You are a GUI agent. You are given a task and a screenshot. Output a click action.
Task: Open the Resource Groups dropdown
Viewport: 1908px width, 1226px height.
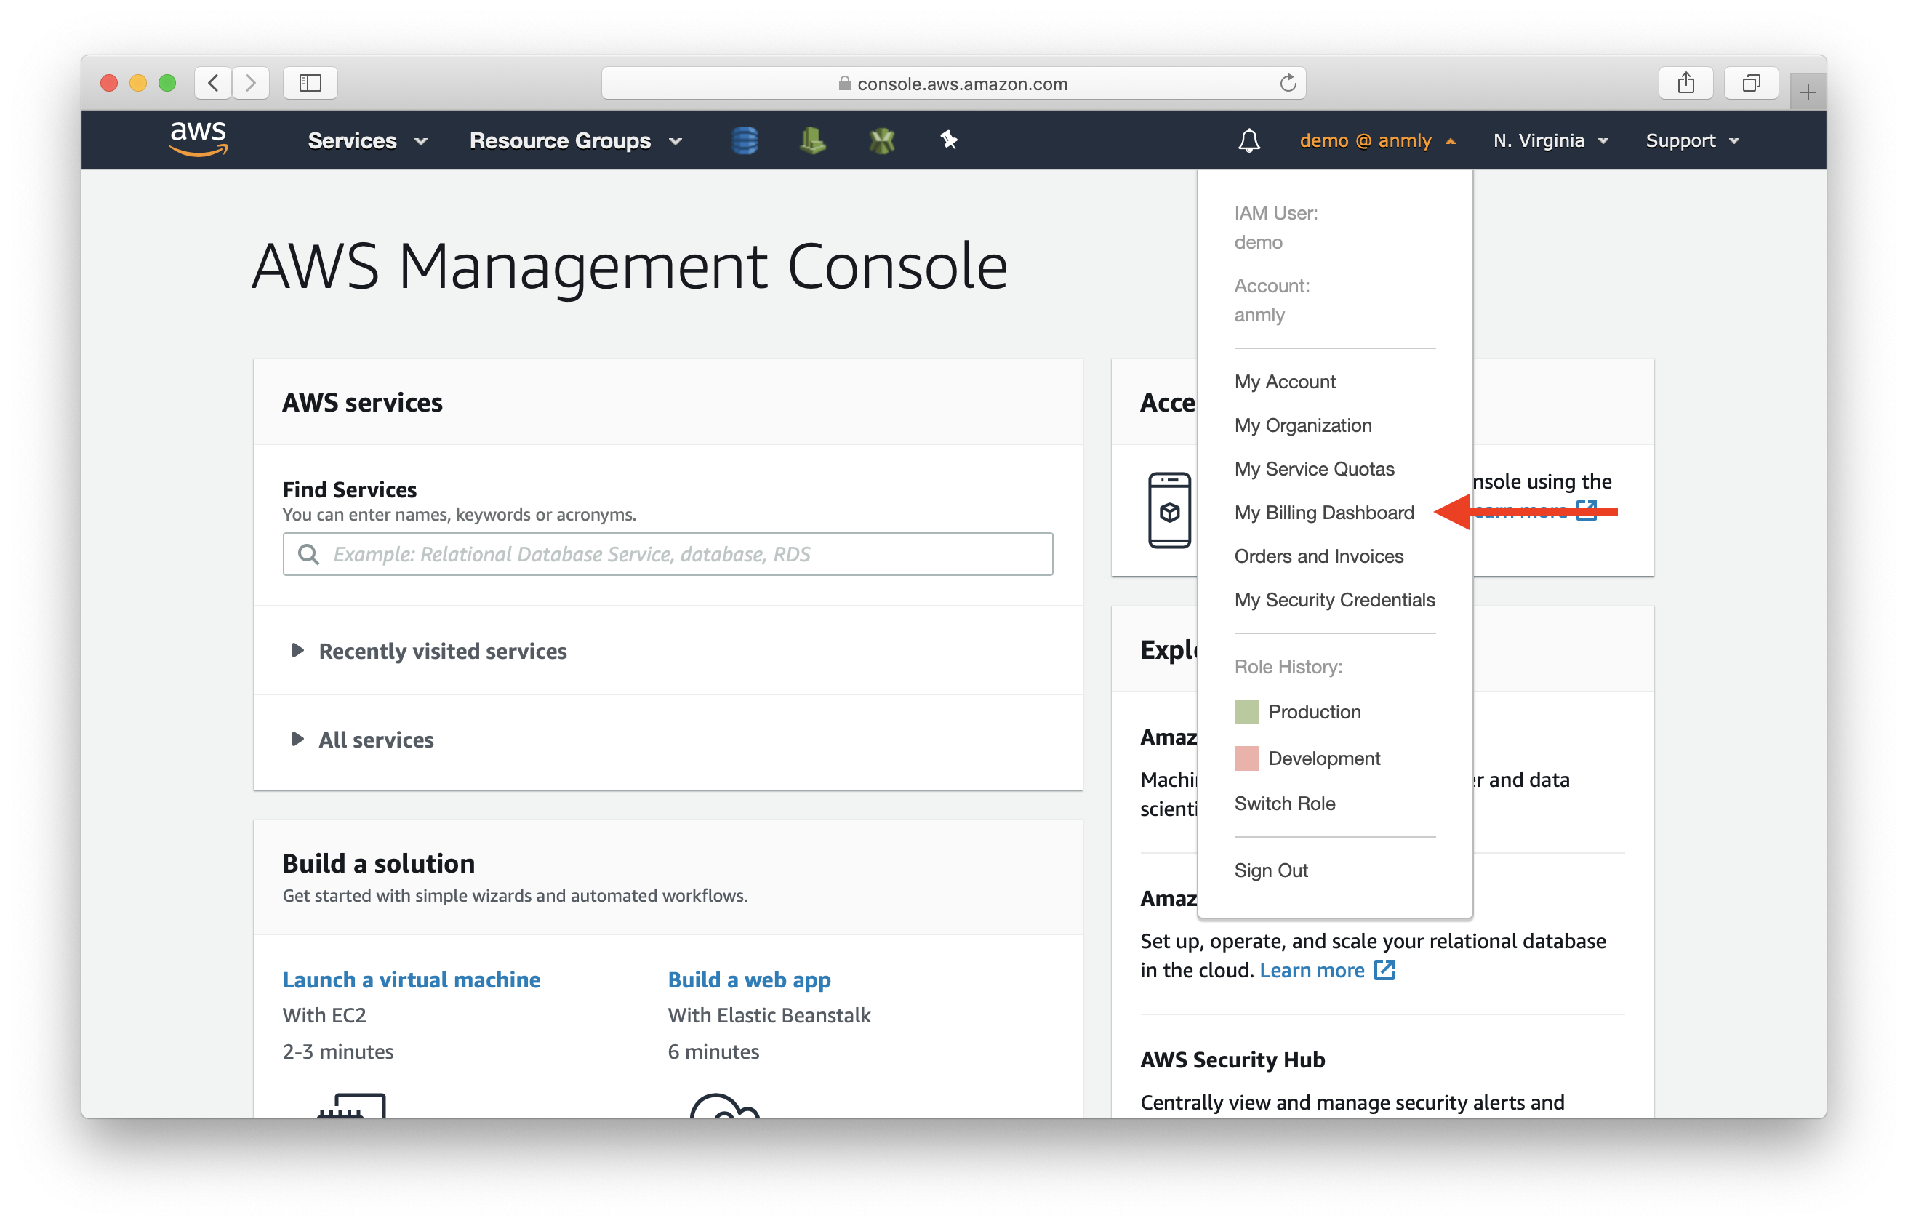(575, 141)
